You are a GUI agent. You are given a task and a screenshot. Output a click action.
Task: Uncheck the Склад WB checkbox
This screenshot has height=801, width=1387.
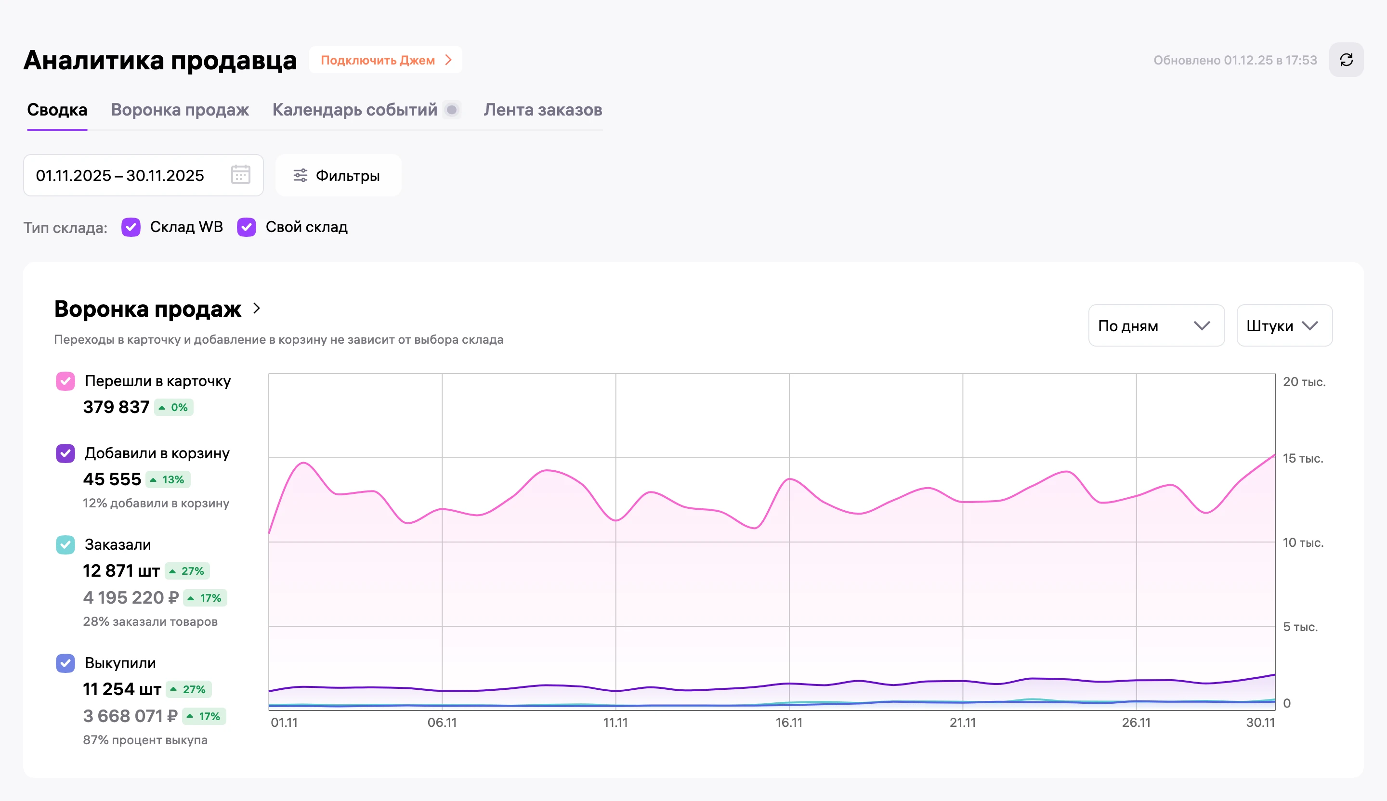131,227
